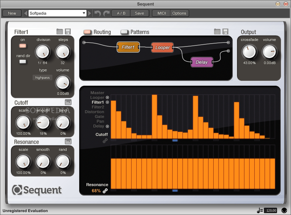Click the Resonance smooth knob
This screenshot has width=291, height=215.
43,162
